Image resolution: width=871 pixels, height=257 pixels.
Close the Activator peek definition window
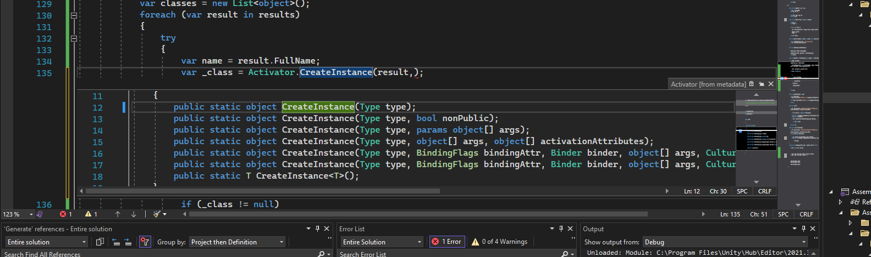tap(771, 84)
